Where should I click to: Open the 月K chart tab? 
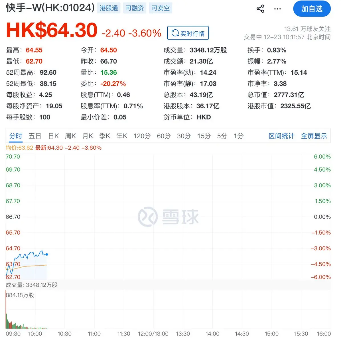click(88, 136)
